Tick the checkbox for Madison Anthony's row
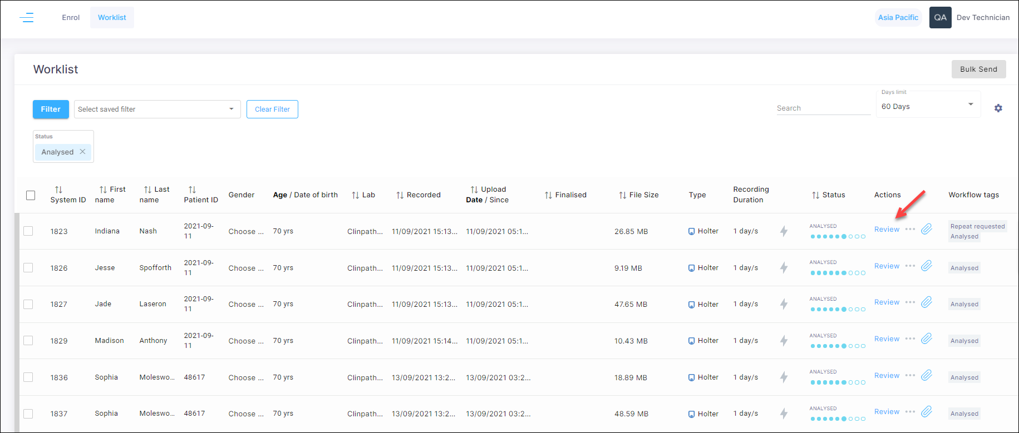Image resolution: width=1019 pixels, height=433 pixels. 28,340
